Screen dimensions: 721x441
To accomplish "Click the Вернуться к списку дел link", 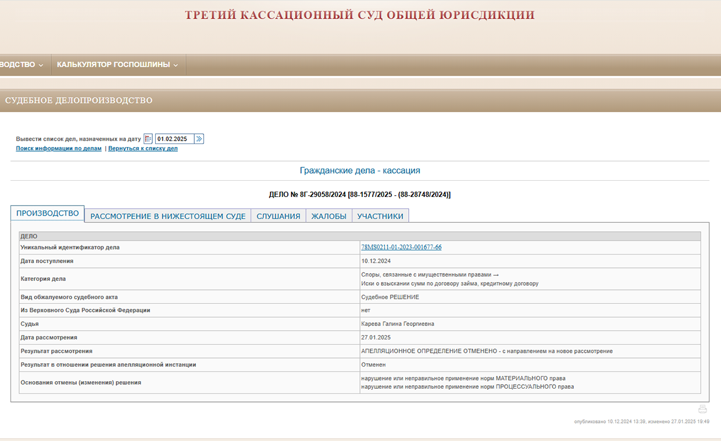I will [143, 149].
